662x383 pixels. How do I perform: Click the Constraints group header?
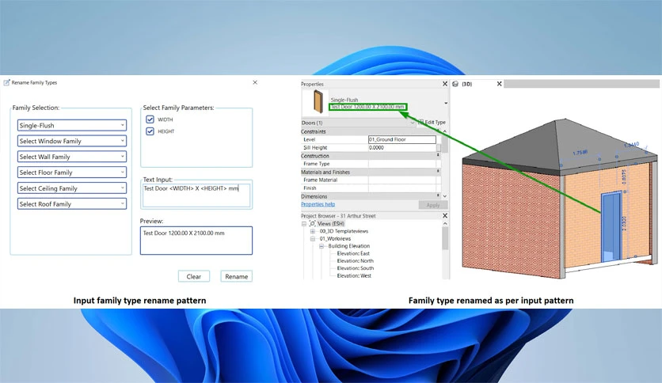point(371,131)
